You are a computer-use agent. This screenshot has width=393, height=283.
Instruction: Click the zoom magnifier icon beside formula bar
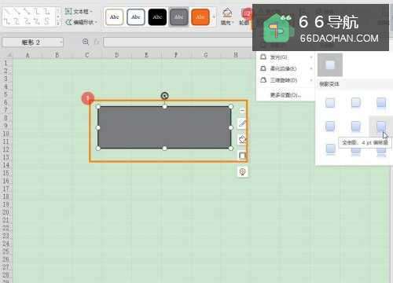click(86, 42)
